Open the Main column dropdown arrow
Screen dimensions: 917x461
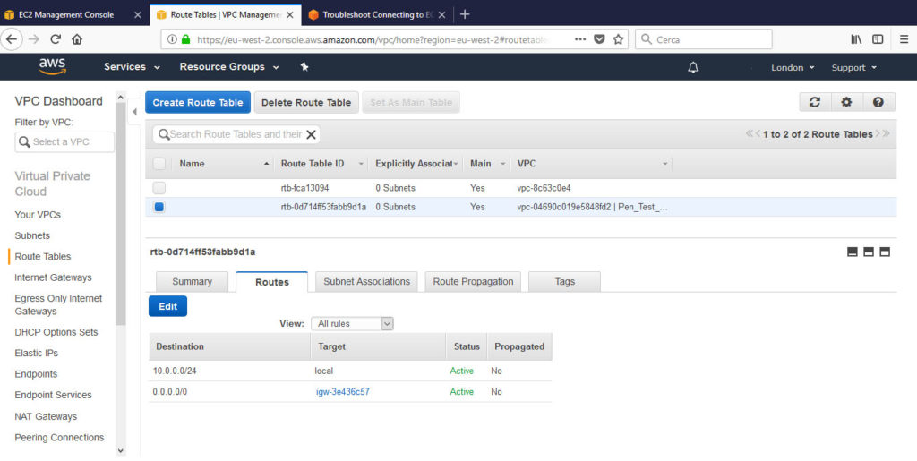(x=502, y=164)
